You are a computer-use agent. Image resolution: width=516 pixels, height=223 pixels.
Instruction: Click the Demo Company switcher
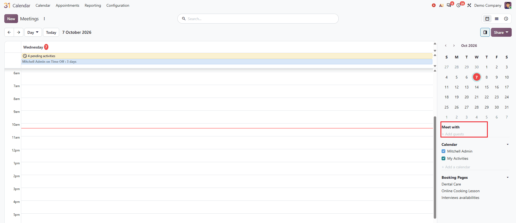coord(488,5)
